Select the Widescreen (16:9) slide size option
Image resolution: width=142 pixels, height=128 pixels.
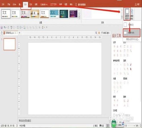point(131,33)
